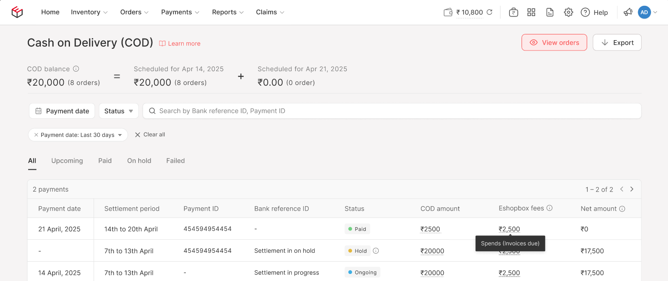Click the Export button
Image resolution: width=668 pixels, height=281 pixels.
[617, 43]
